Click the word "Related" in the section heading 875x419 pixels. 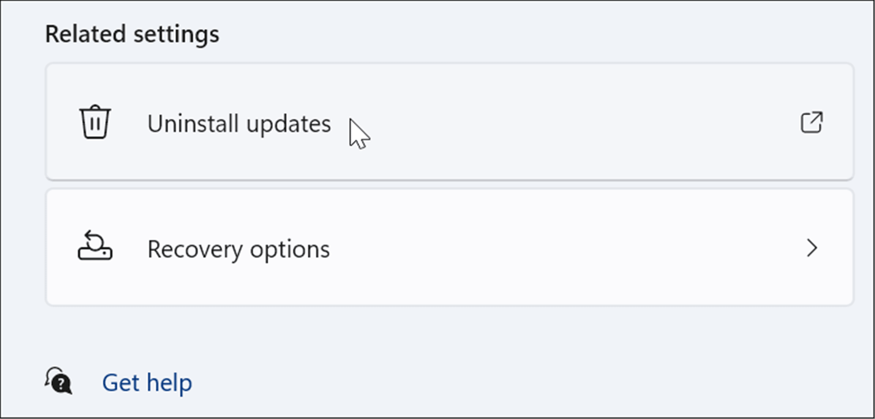pos(86,34)
